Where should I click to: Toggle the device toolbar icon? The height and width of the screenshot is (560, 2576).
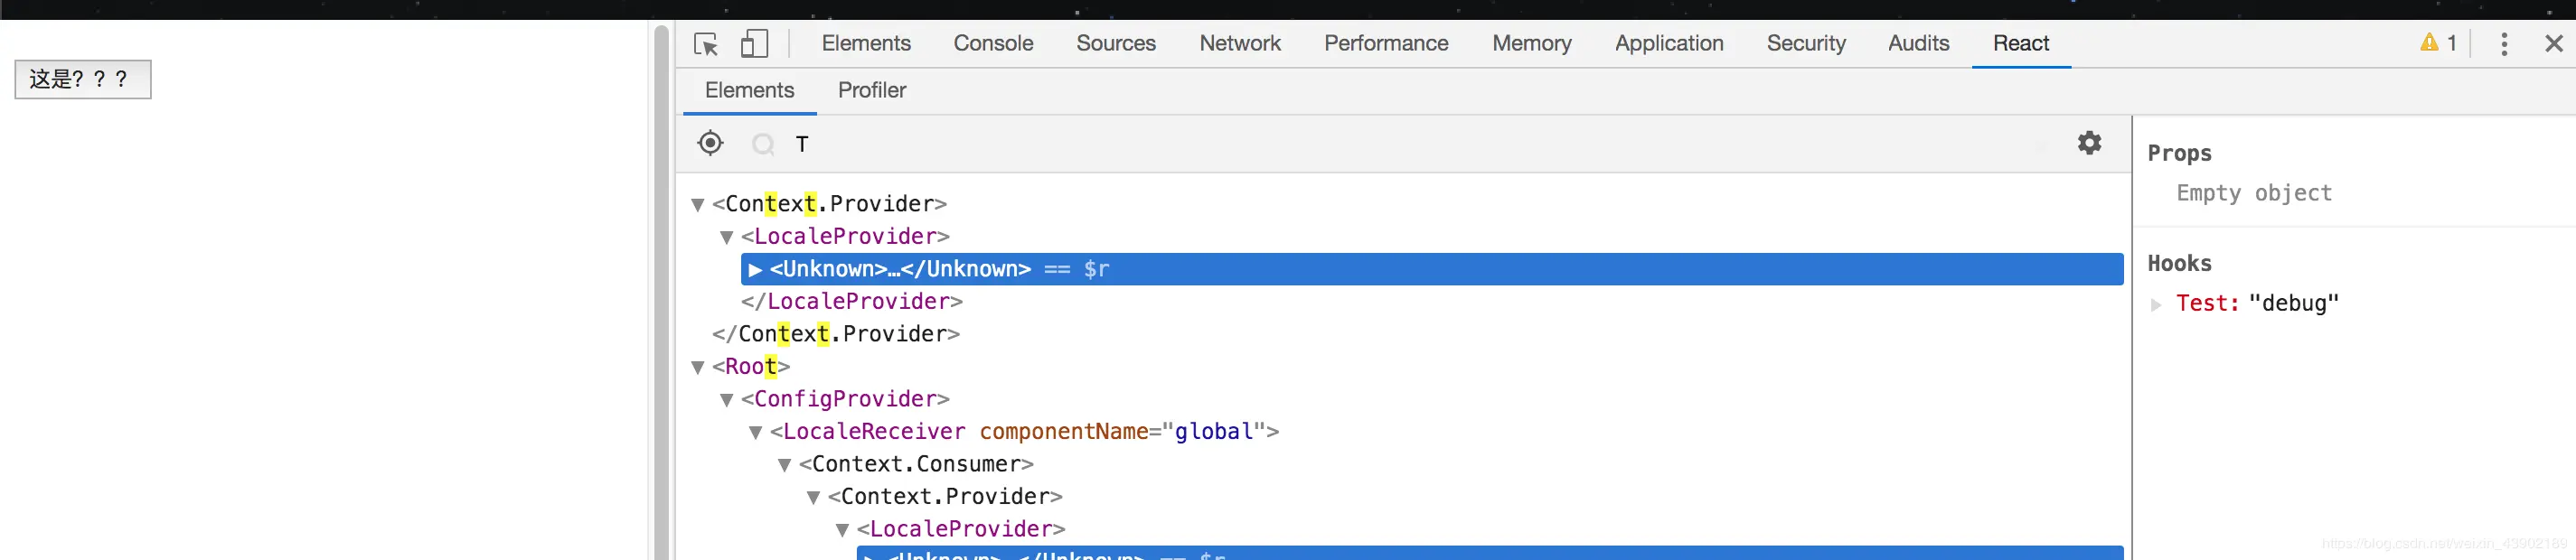(754, 44)
